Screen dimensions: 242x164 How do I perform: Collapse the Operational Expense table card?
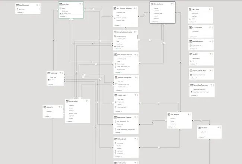[x=118, y=132]
